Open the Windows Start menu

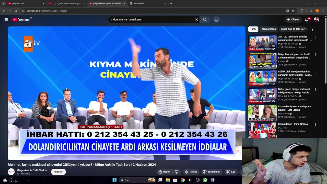pos(114,180)
